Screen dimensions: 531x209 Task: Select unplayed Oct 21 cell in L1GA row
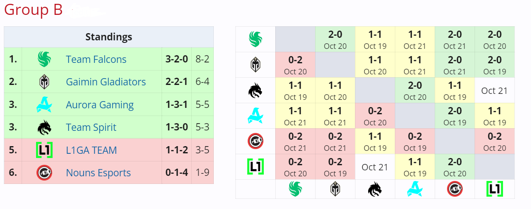(375, 167)
